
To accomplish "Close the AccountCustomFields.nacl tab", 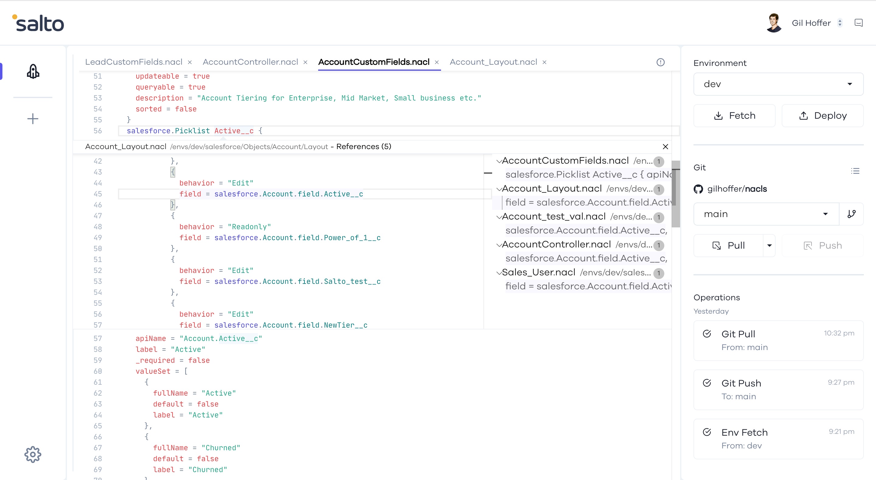I will (x=437, y=62).
